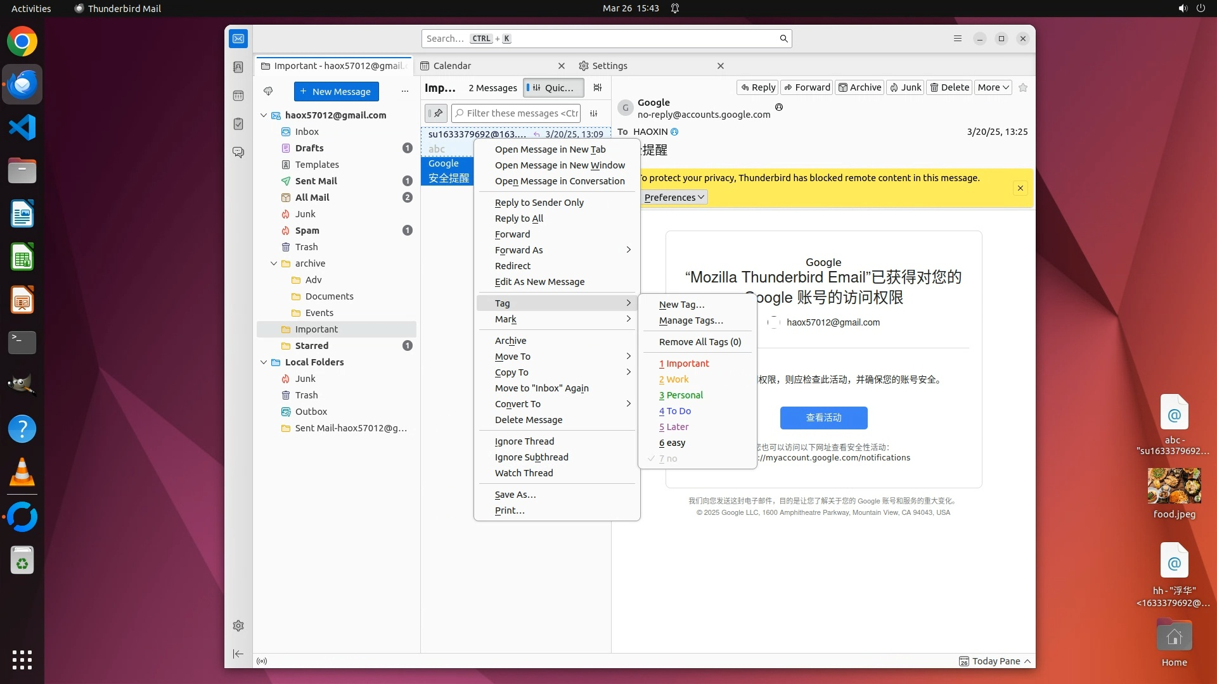The width and height of the screenshot is (1217, 684).
Task: Open the Chat space icon in sidebar
Action: click(x=238, y=153)
